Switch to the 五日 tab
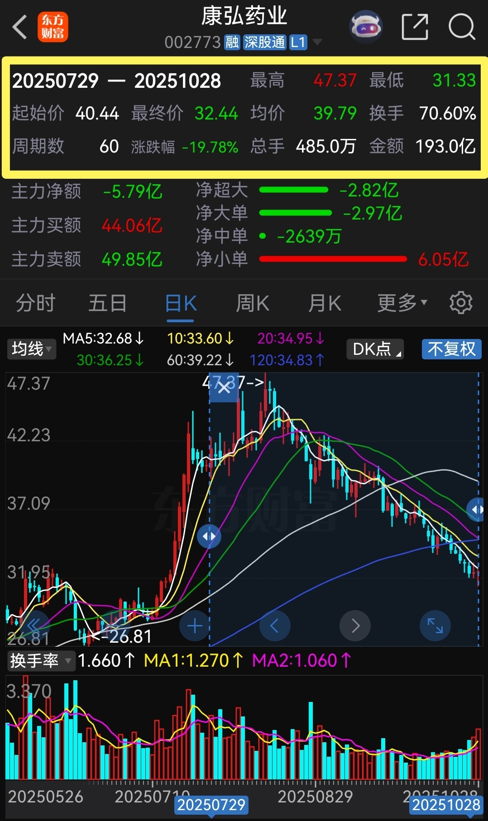 108,303
